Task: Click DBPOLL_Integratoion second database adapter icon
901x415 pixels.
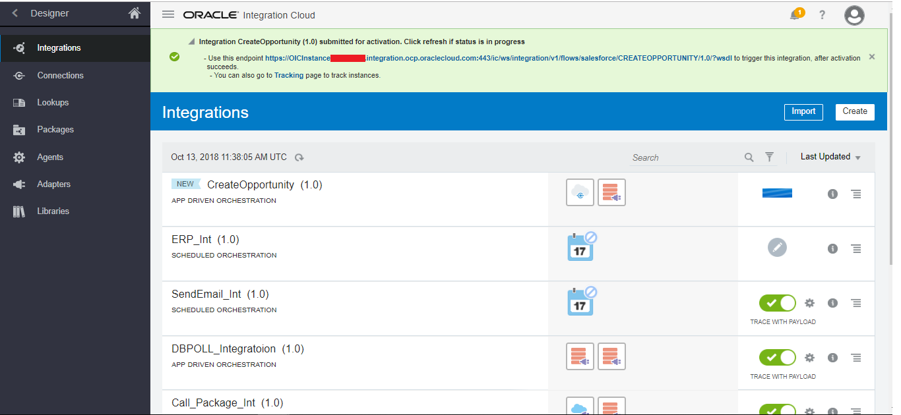Action: pyautogui.click(x=611, y=356)
